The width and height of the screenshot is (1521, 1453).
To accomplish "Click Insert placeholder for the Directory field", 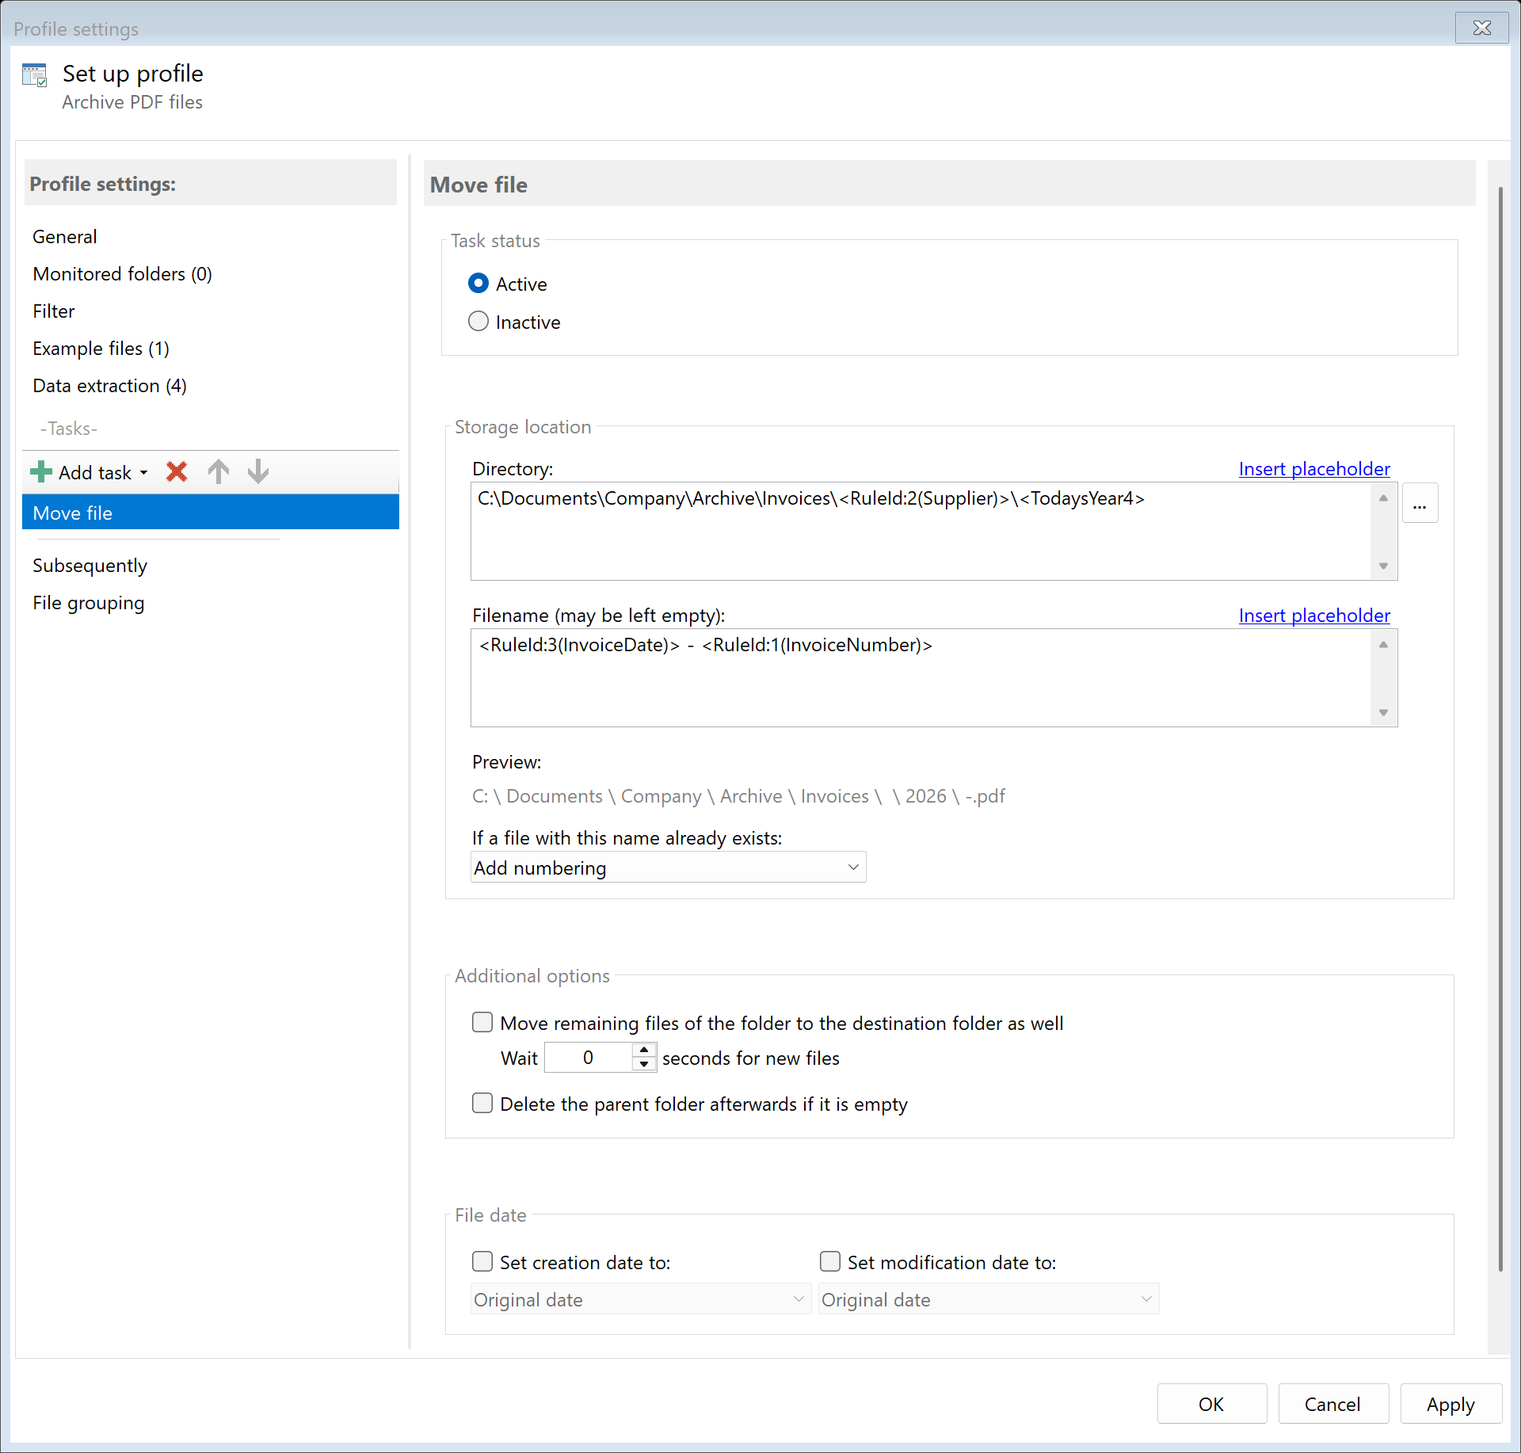I will click(1313, 468).
